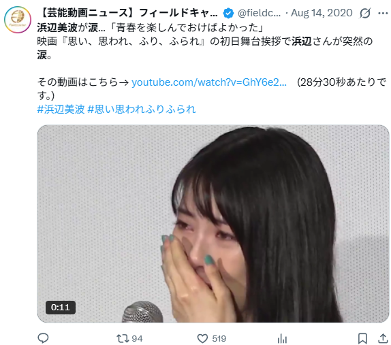Retweet this post
The width and height of the screenshot is (391, 345).
[x=123, y=338]
